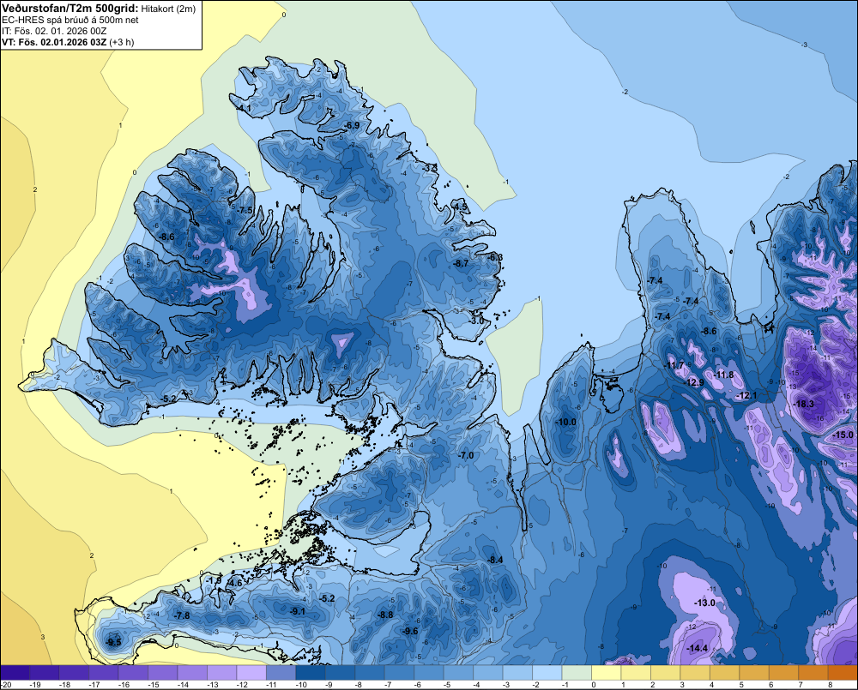Click the -1.9 temperature value
This screenshot has height=690, width=858.
214,580
